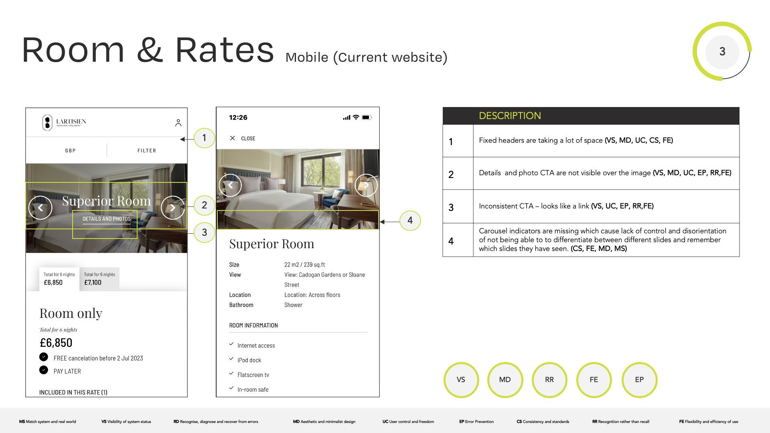Image resolution: width=770 pixels, height=433 pixels.
Task: Select the £7,100 total rate tab
Action: click(99, 279)
